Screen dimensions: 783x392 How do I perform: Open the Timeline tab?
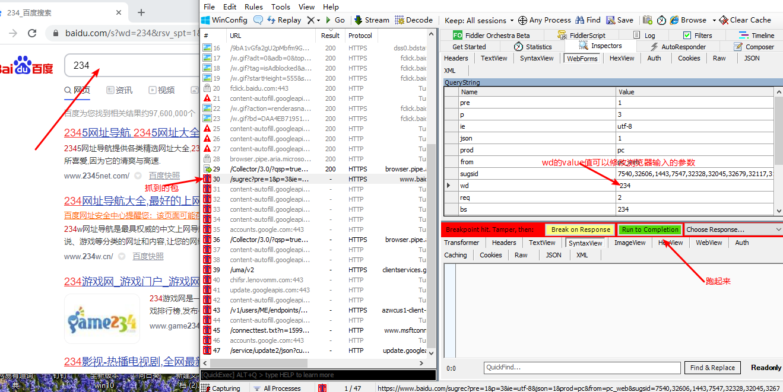click(757, 36)
